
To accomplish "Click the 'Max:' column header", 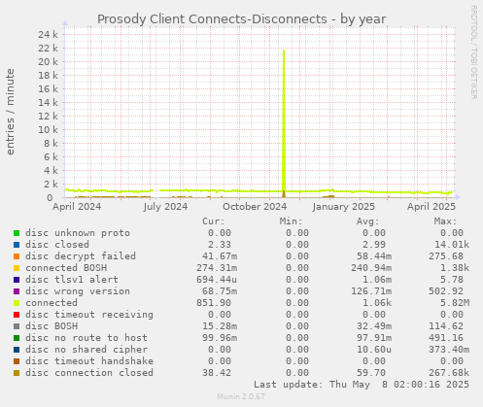I will point(446,221).
